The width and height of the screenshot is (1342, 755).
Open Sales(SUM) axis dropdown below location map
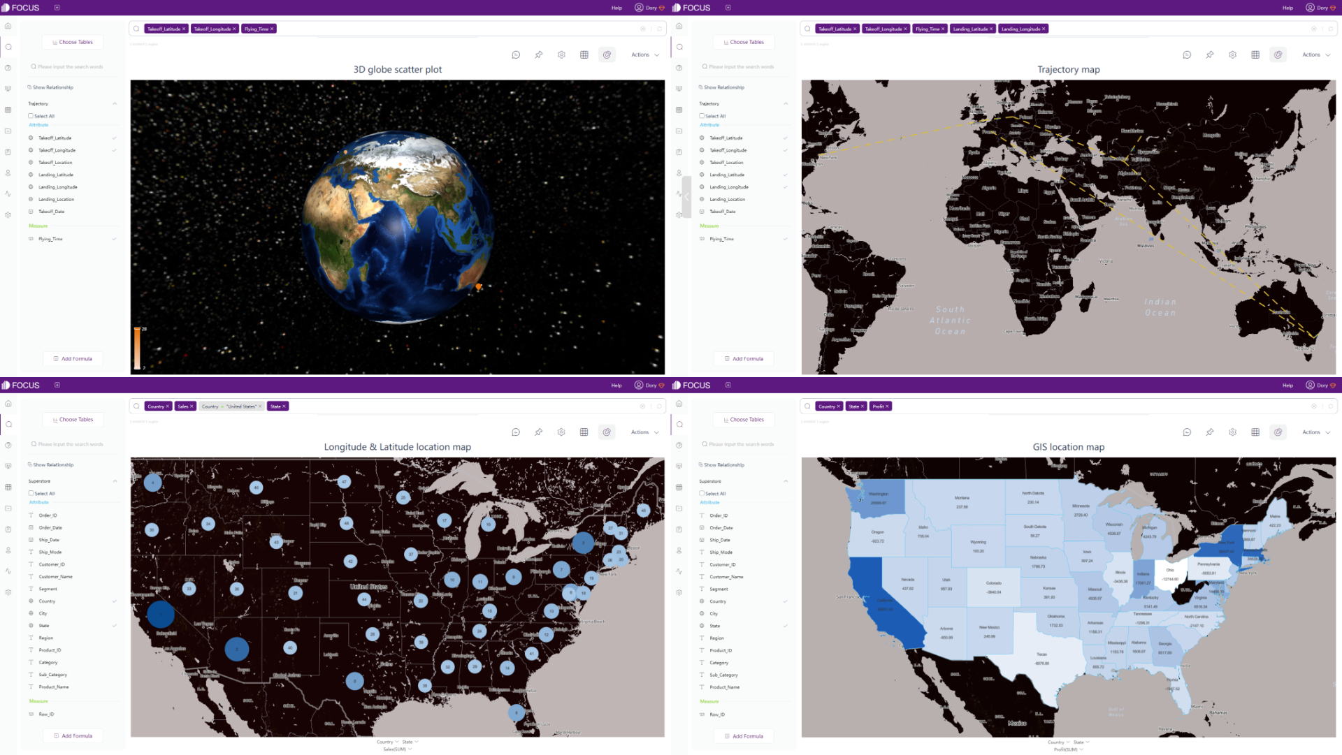pos(398,749)
